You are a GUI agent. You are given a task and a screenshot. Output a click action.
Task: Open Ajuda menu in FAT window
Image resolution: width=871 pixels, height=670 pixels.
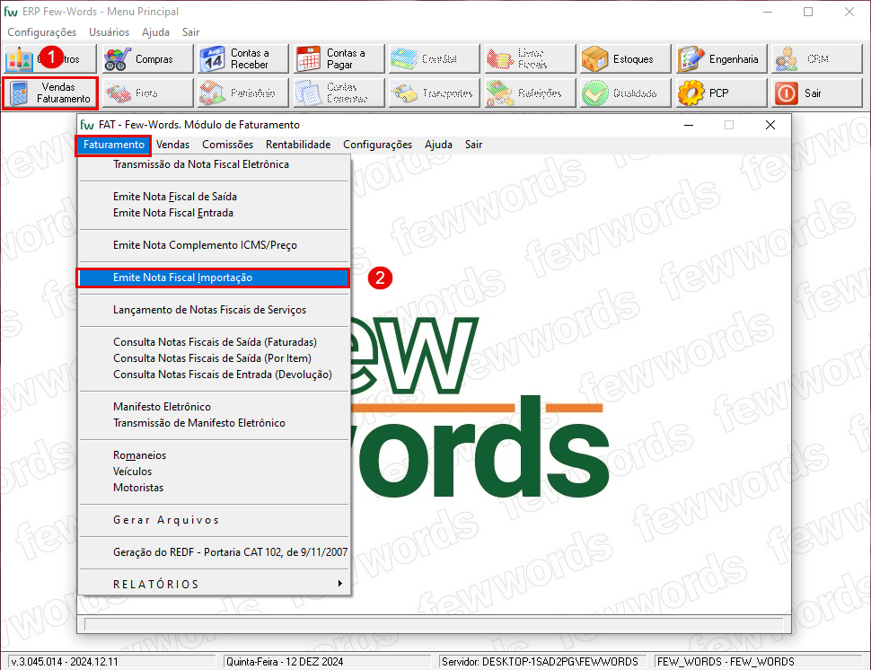[x=438, y=145]
